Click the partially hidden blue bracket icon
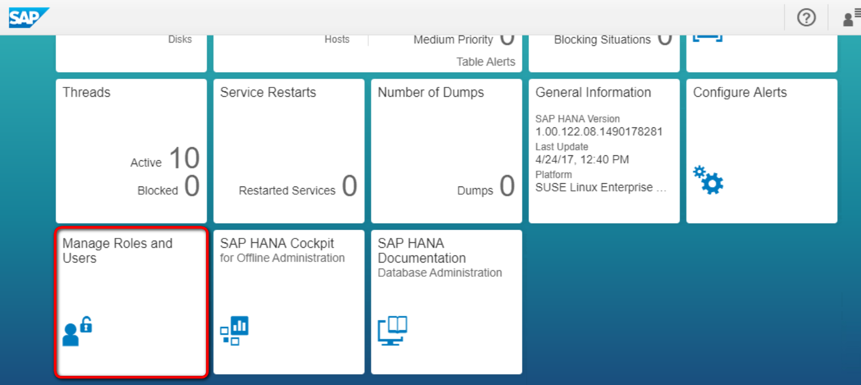Viewport: 861px width, 385px height. [708, 38]
